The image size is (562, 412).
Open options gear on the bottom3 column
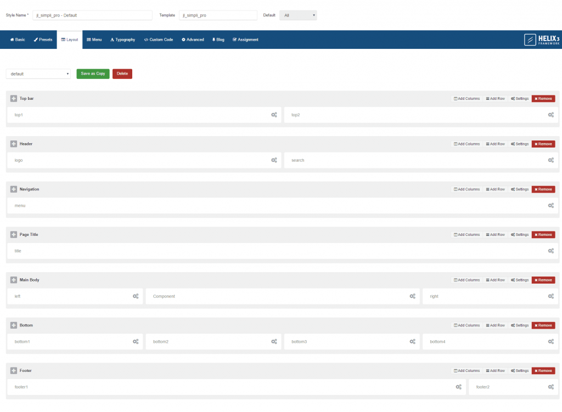coord(412,341)
